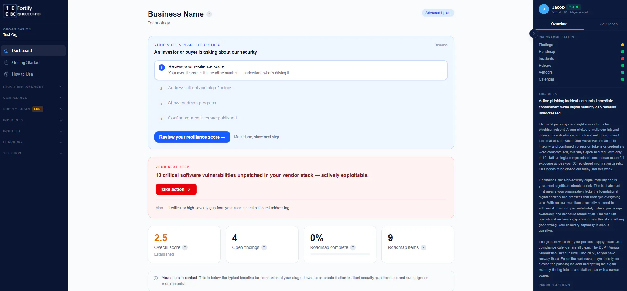Click the info icon near score context
This screenshot has width=627, height=291.
(156, 278)
